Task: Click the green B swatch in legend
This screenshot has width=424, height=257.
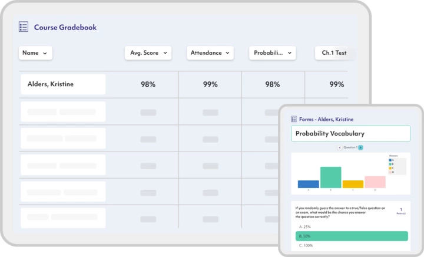Action: [391, 163]
